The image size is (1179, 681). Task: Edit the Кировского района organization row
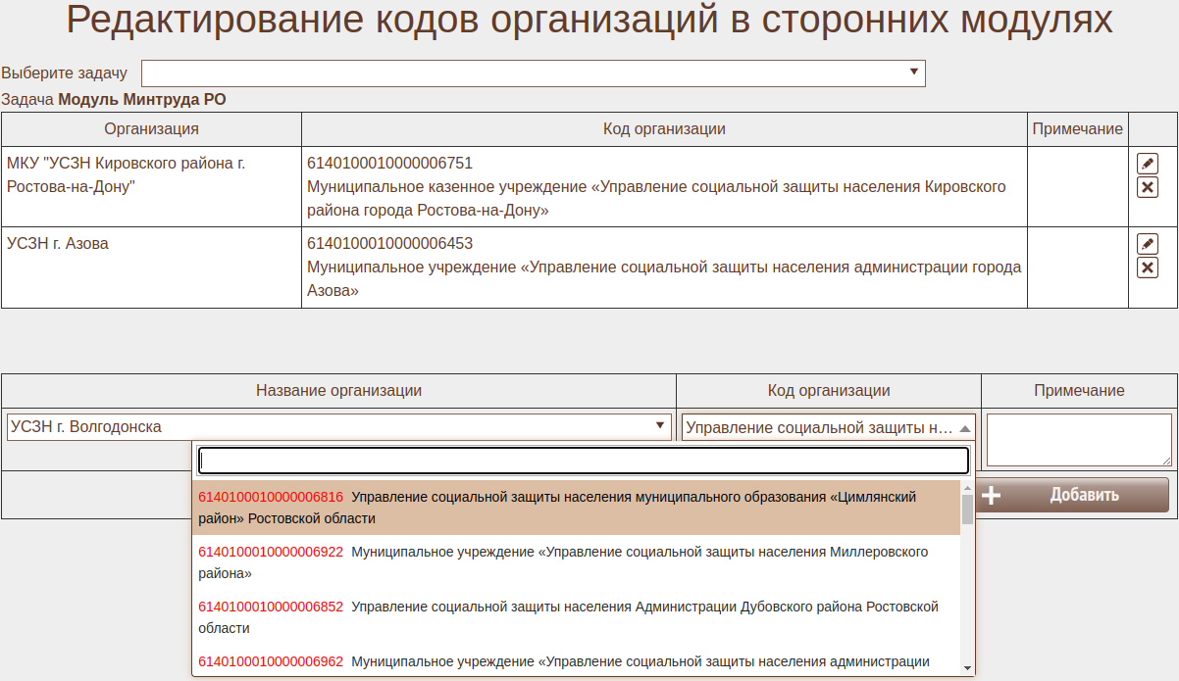1147,164
